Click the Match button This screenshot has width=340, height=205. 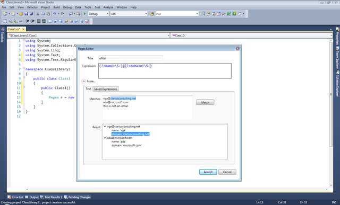(205, 102)
